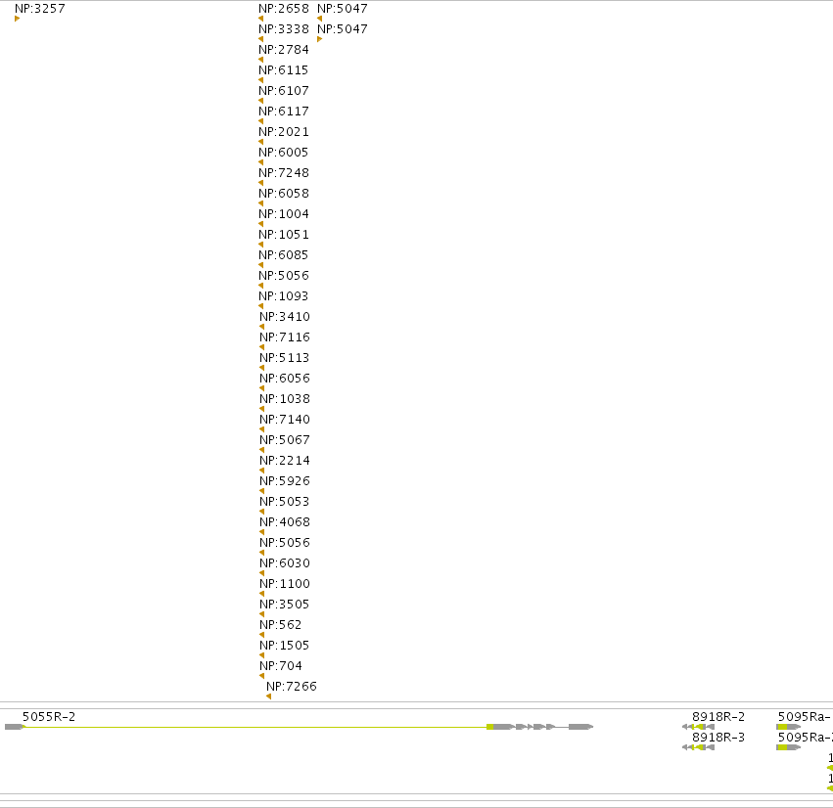This screenshot has height=808, width=833.
Task: Click the NP:704 label
Action: tap(281, 666)
